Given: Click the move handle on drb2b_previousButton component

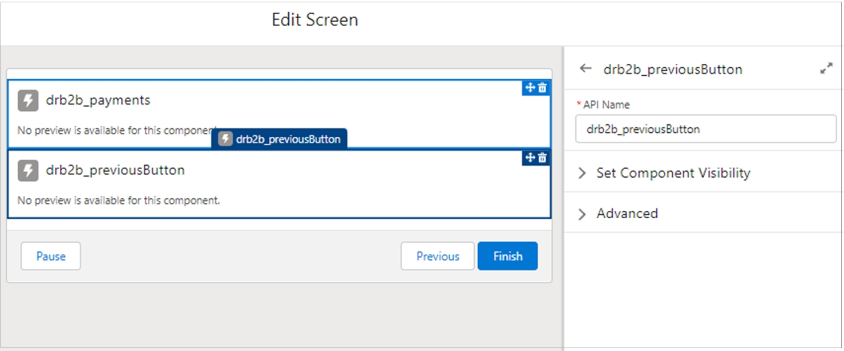Looking at the screenshot, I should [x=530, y=158].
